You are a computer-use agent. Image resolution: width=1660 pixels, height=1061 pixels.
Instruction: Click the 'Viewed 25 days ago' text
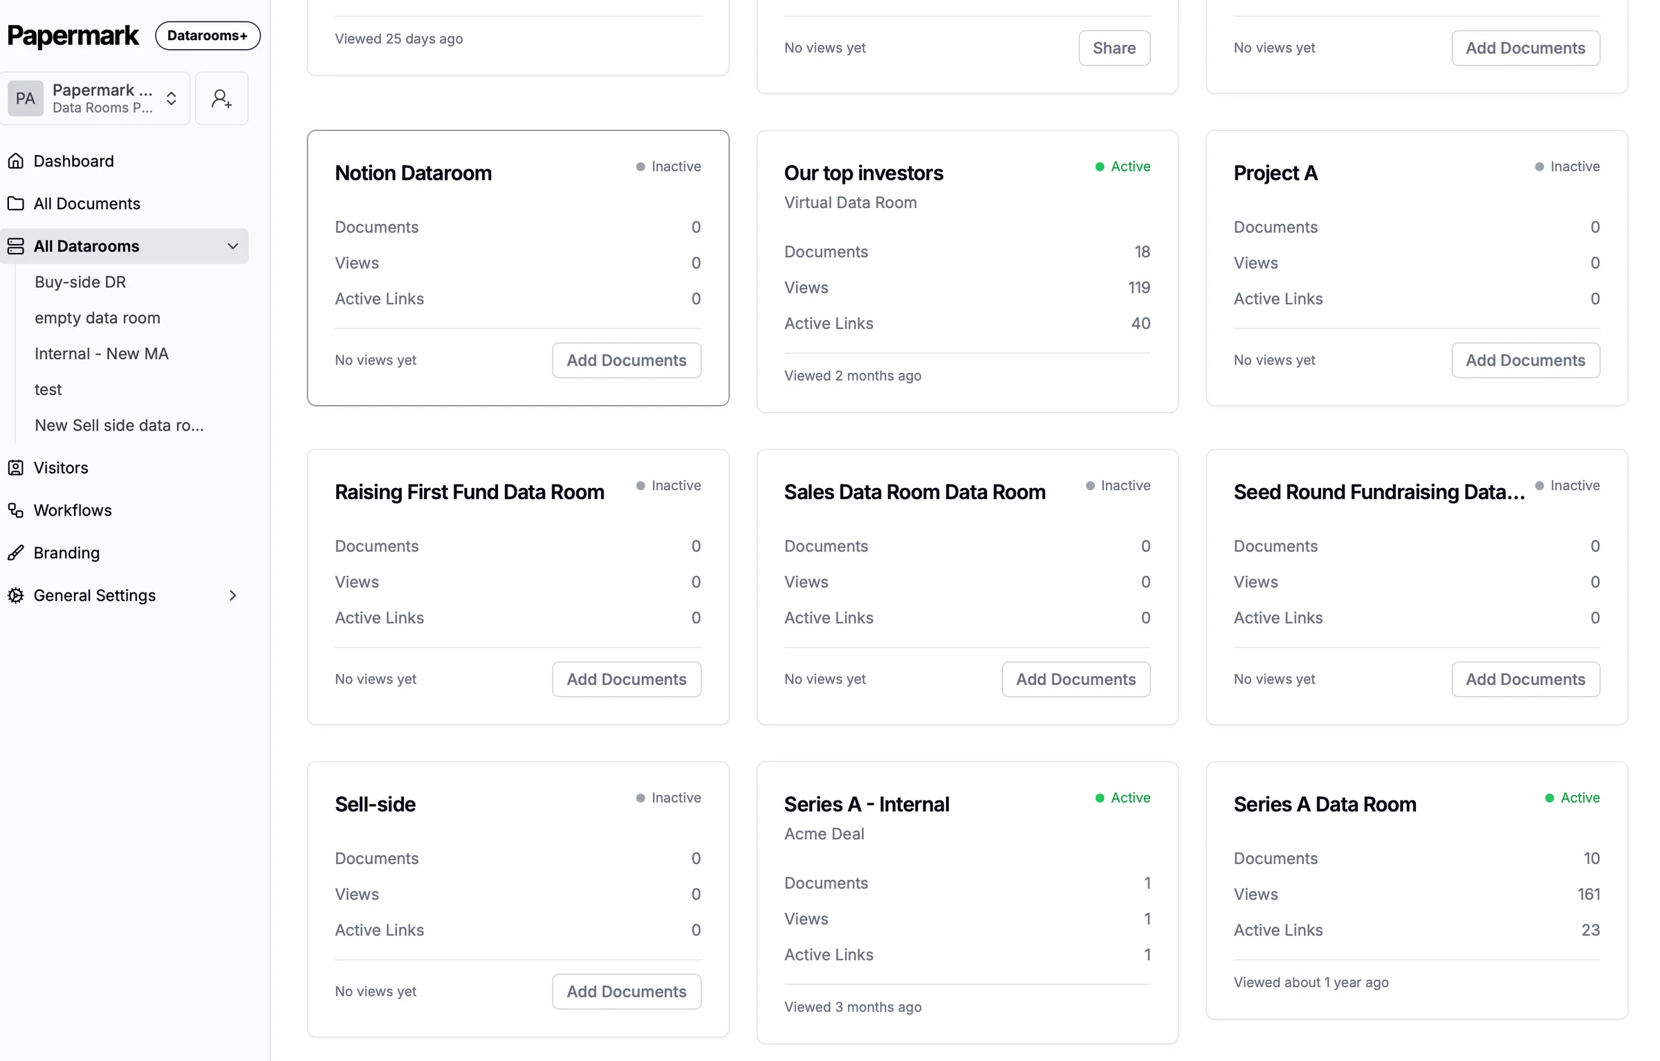tap(399, 39)
